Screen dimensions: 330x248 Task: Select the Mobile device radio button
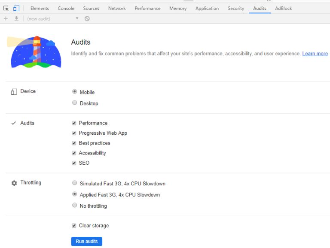click(x=74, y=91)
